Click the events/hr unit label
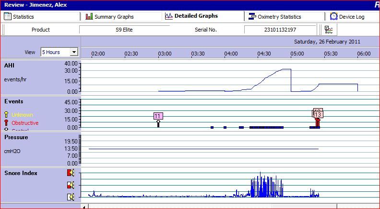Screen dimensions: 380x209 [15, 79]
